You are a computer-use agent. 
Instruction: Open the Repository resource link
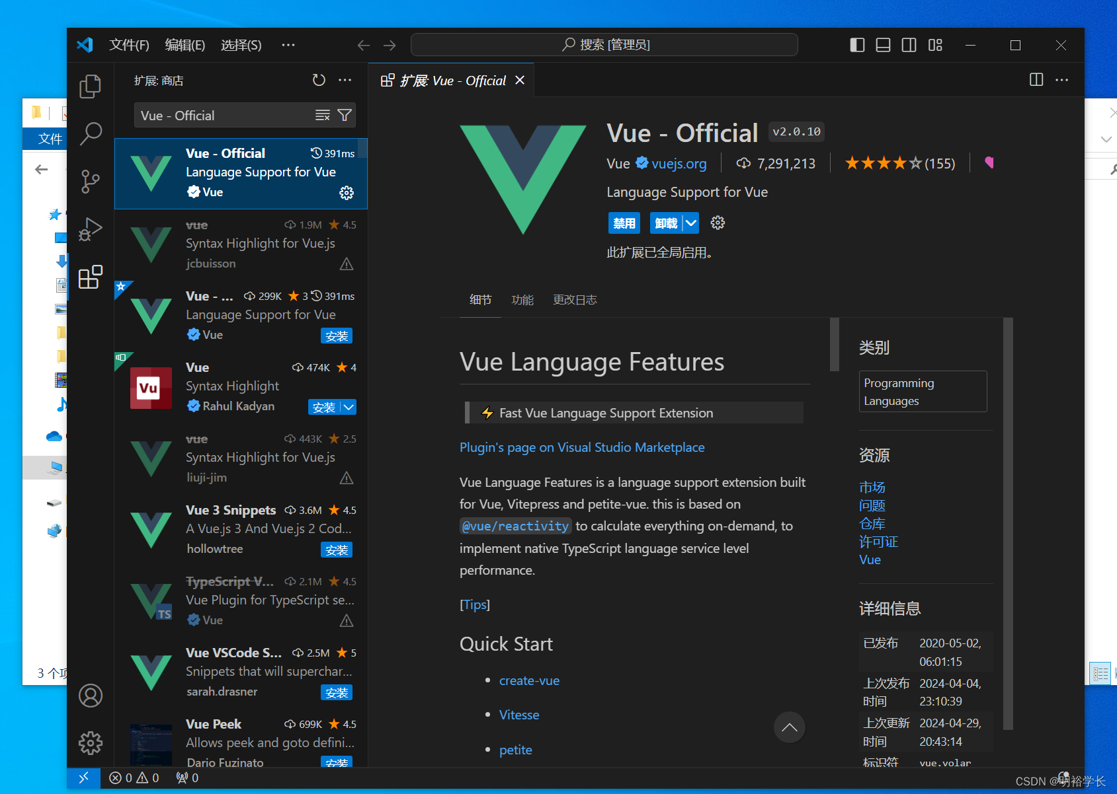pos(872,524)
